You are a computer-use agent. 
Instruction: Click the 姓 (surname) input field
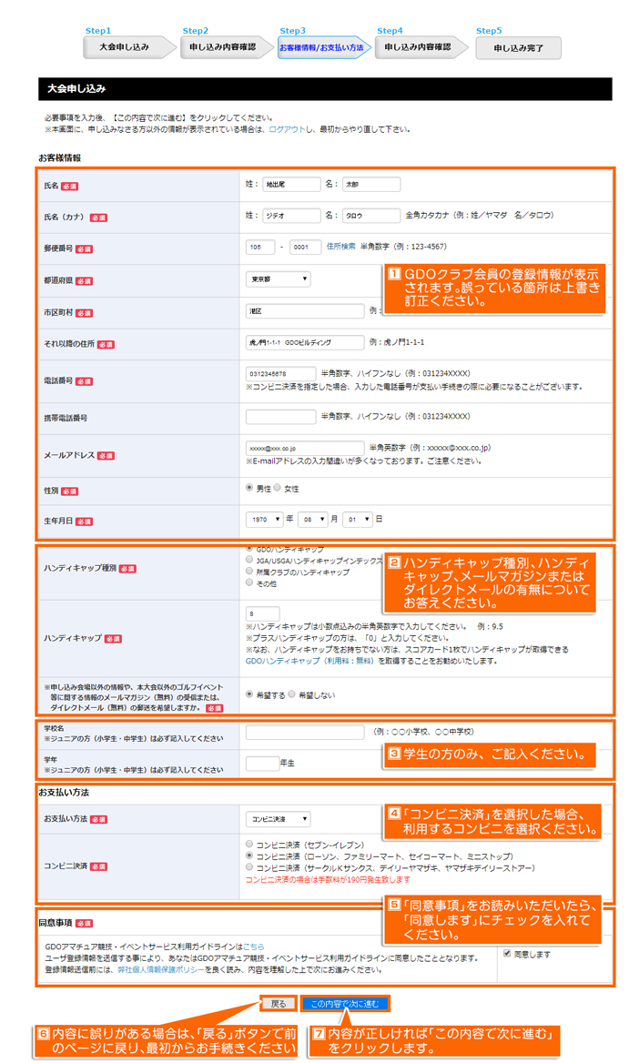click(291, 185)
